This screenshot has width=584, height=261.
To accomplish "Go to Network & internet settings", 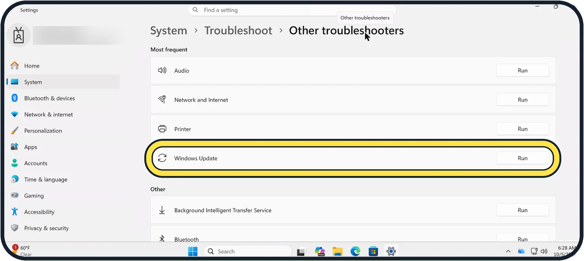I will pyautogui.click(x=63, y=114).
